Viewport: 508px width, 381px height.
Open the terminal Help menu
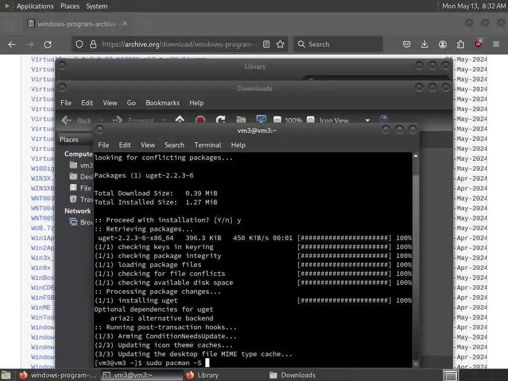tap(238, 145)
